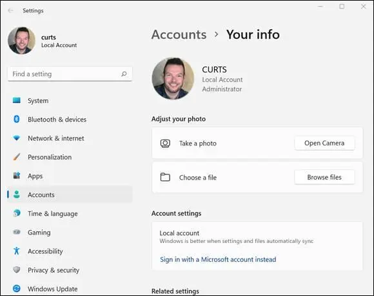Minimize the Settings window
374x296 pixels.
click(320, 6)
